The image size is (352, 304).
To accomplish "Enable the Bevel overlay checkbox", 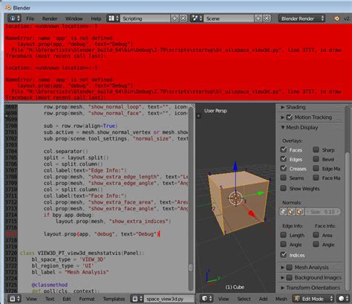I will [x=316, y=159].
